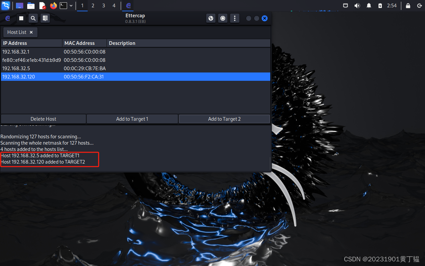Click the Description column header
The image size is (425, 266).
pos(189,43)
